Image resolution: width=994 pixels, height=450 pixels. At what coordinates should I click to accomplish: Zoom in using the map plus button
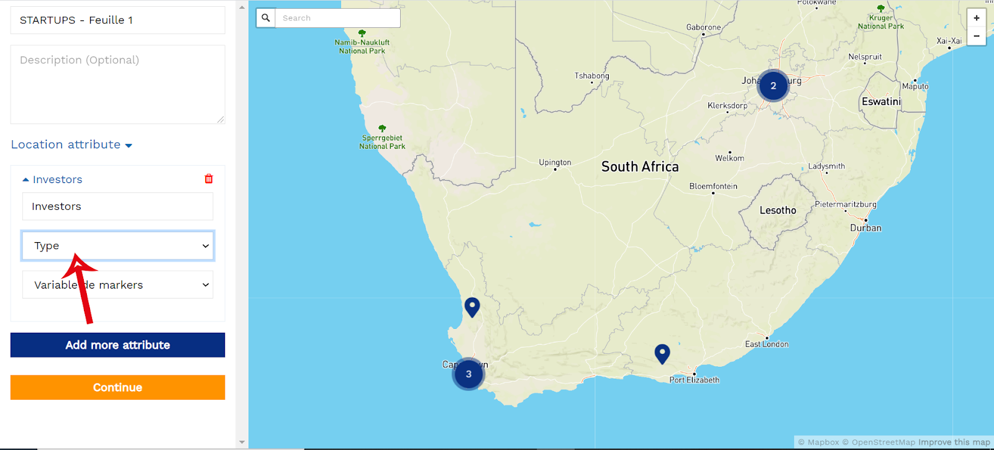(x=977, y=18)
